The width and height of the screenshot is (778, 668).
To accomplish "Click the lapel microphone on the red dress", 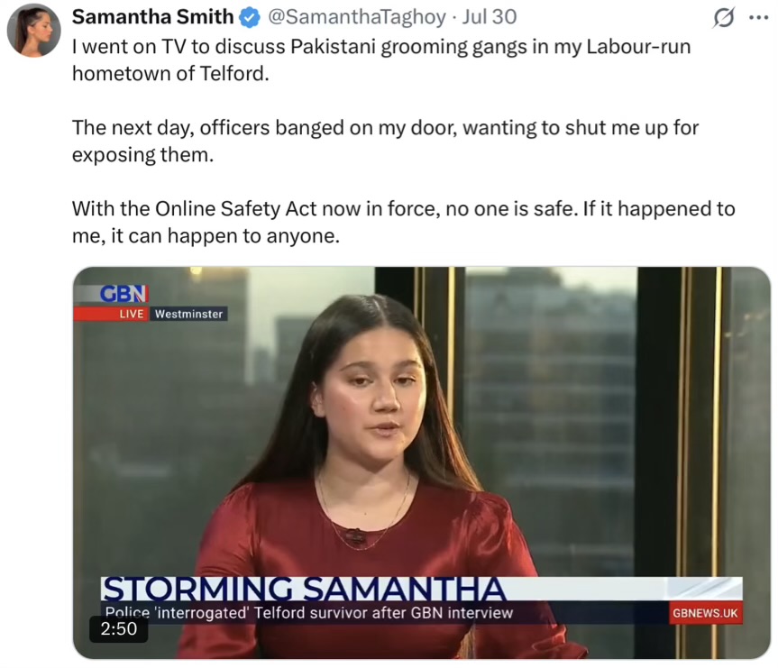I will tap(355, 535).
